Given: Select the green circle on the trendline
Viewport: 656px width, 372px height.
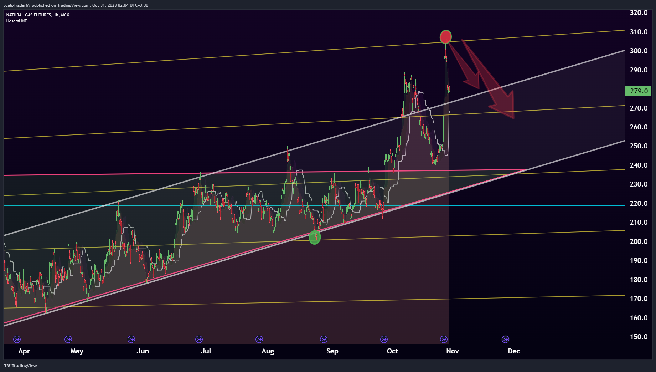Looking at the screenshot, I should coord(315,237).
